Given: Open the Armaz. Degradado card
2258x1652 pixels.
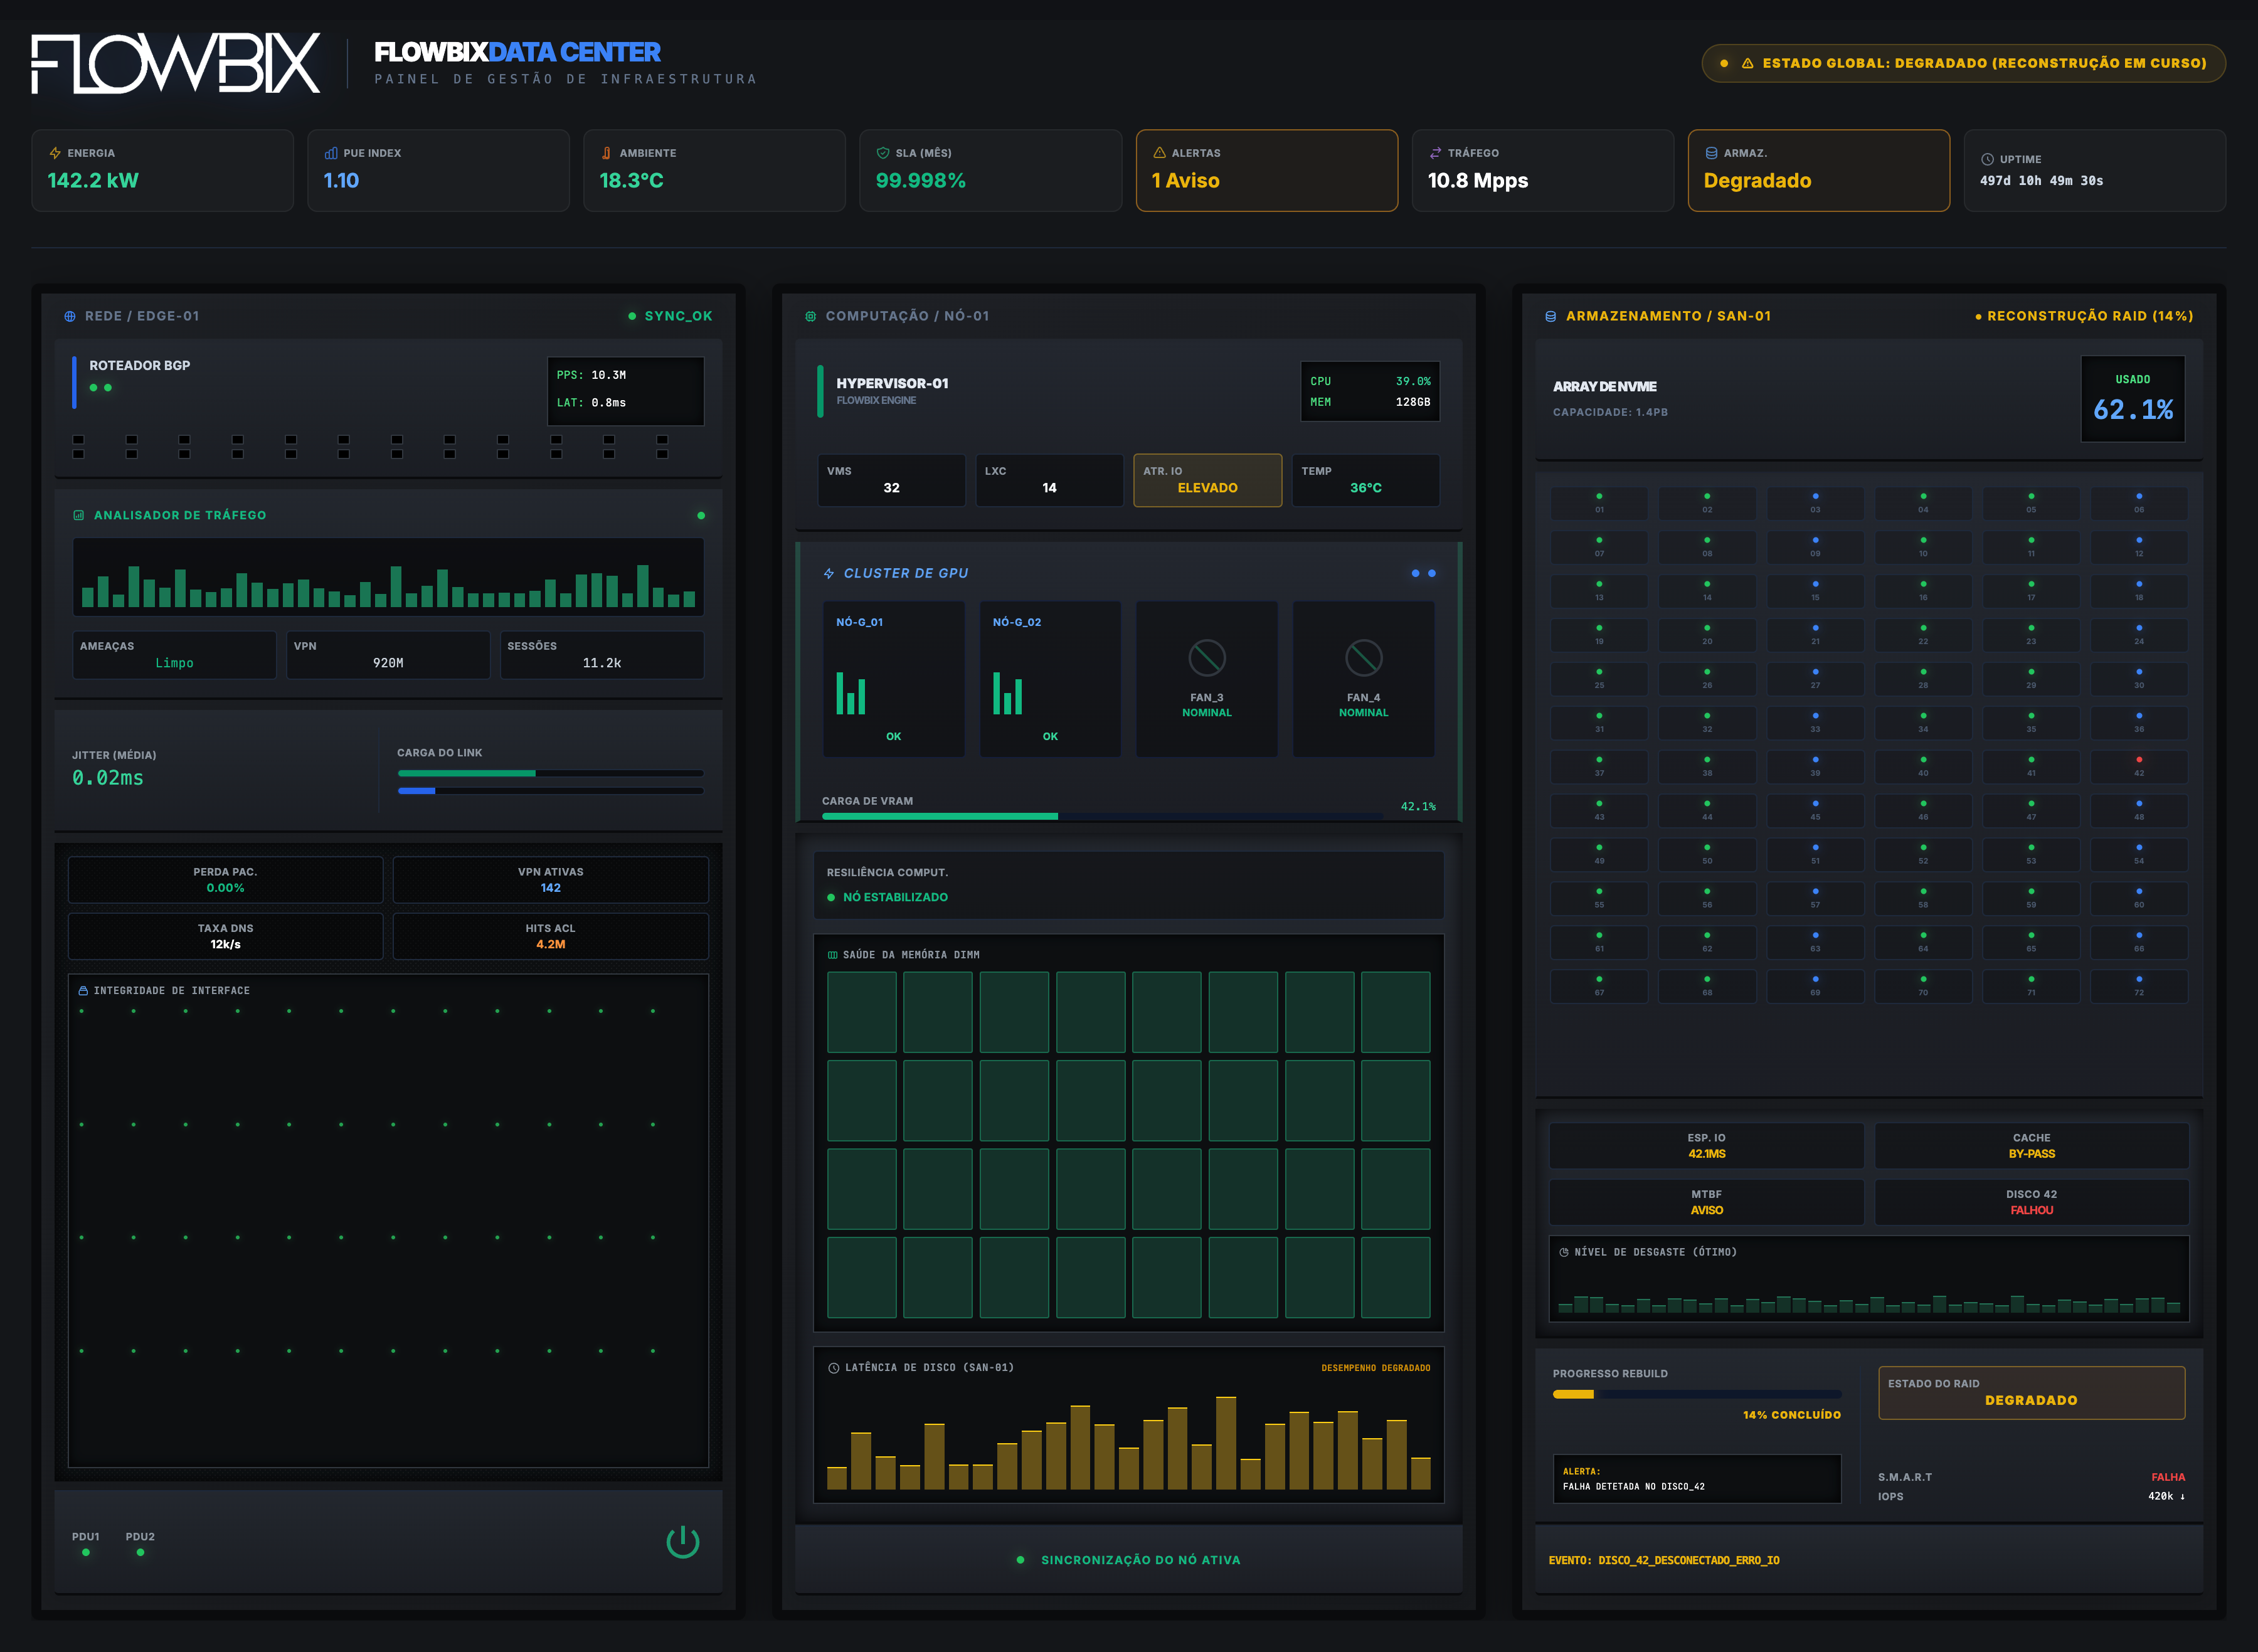Looking at the screenshot, I should coord(1818,170).
